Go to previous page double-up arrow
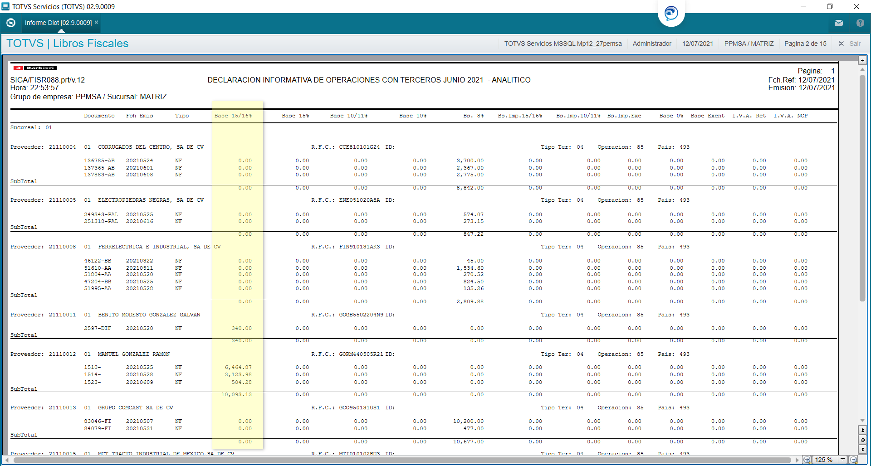 (862, 430)
